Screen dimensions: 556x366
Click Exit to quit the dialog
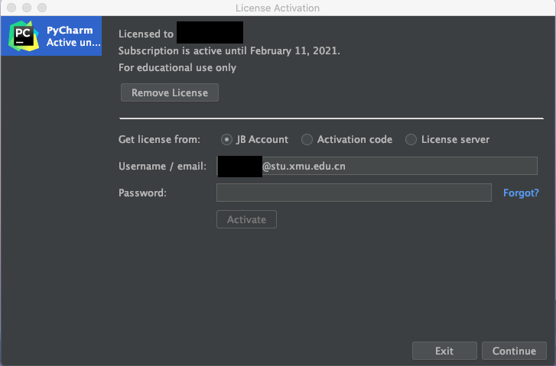pos(444,351)
